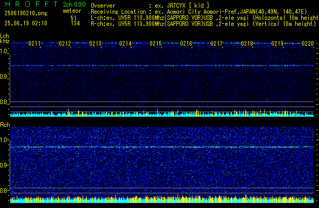This screenshot has width=319, height=208.
Task: Click the 'Lch' channel label
Action: click(x=5, y=36)
